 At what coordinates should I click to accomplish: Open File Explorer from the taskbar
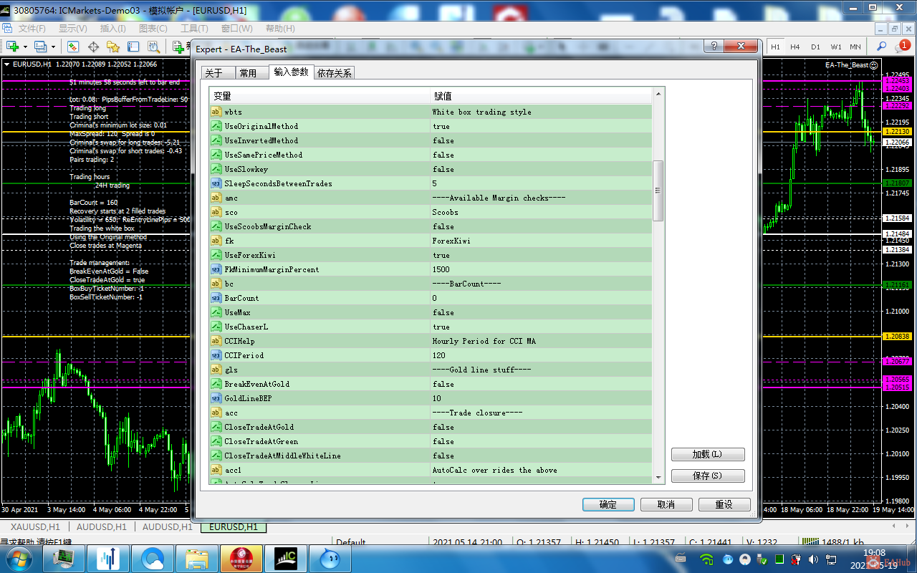[196, 559]
